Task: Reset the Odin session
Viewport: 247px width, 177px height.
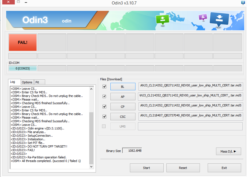Action: 183,168
